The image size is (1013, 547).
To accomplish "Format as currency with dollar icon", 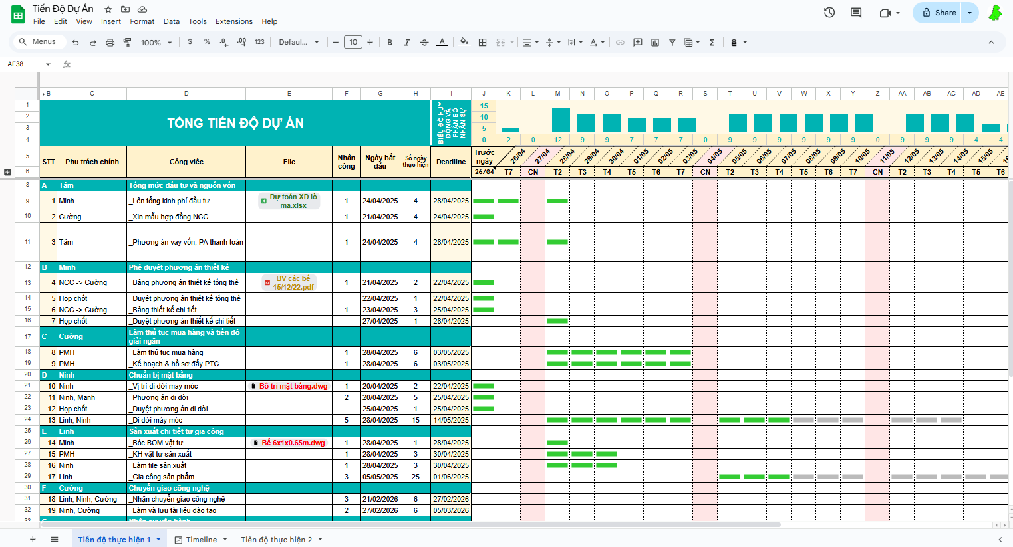I will [x=190, y=42].
